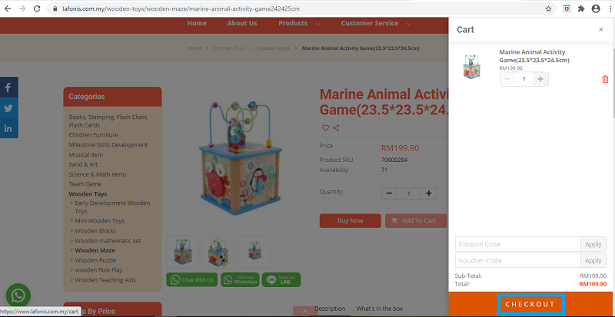Open Facebook share sidebar icon
This screenshot has width=615, height=317.
click(x=8, y=87)
